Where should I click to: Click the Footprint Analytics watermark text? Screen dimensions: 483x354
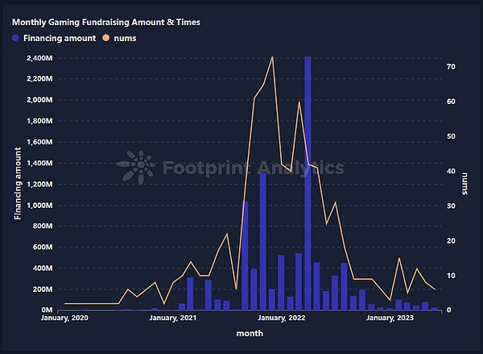(x=254, y=168)
